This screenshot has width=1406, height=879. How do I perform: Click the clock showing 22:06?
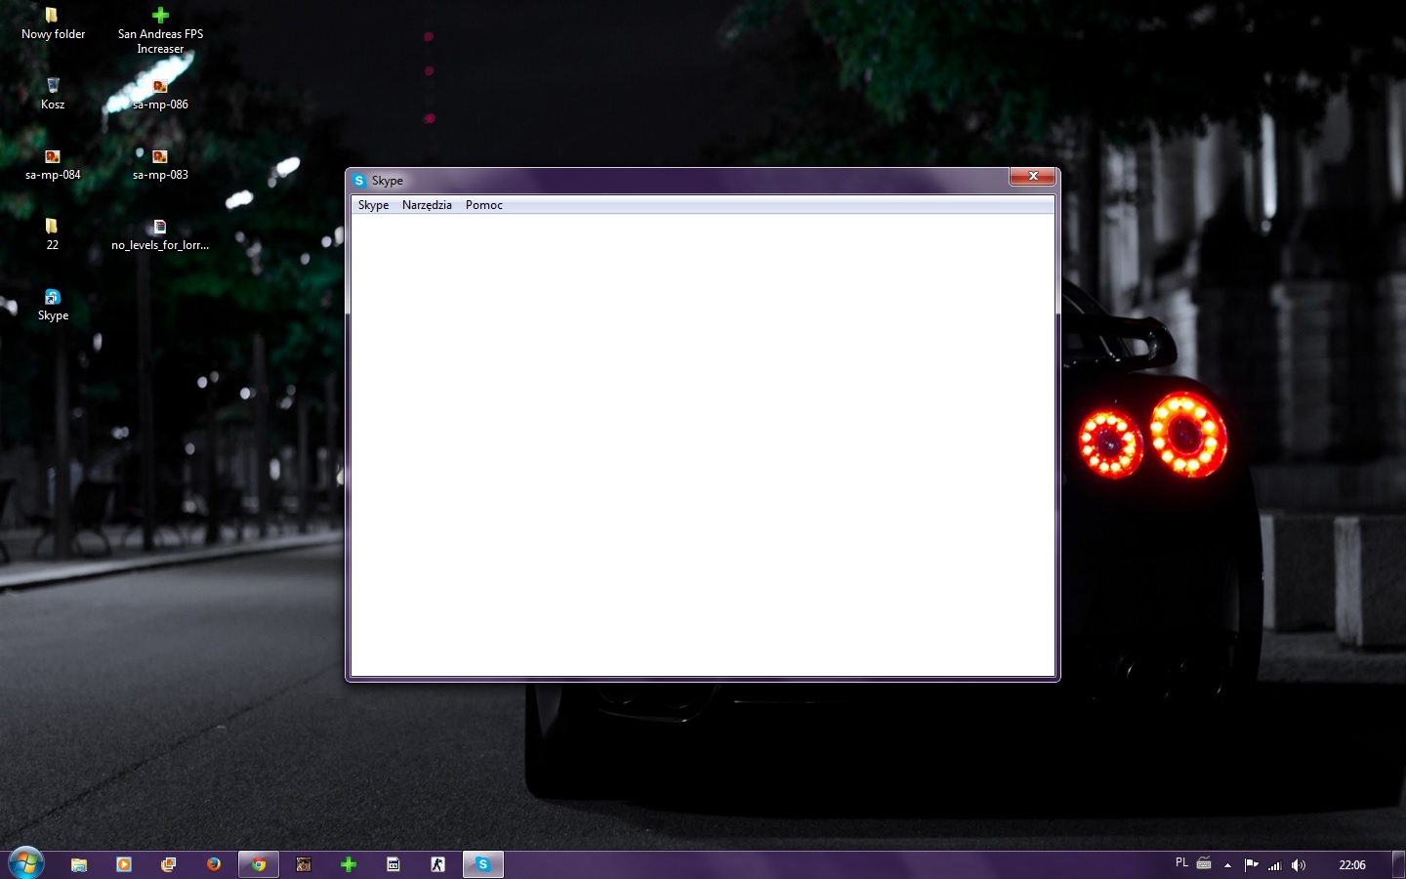1351,864
